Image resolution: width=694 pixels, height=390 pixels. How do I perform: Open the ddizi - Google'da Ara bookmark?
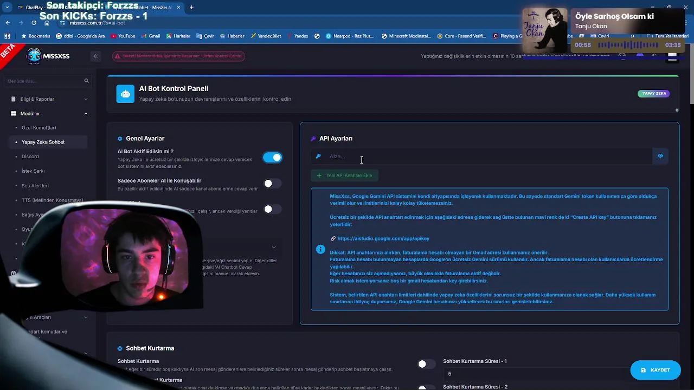tap(80, 36)
